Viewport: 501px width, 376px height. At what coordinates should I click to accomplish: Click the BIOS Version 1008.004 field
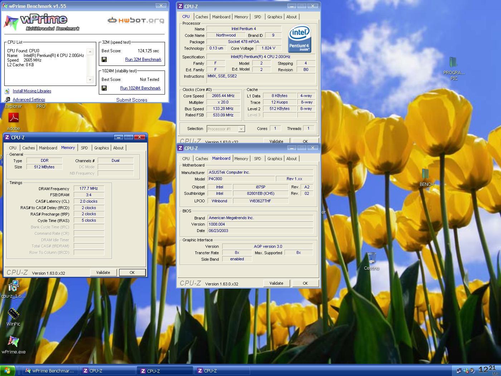[x=260, y=224]
